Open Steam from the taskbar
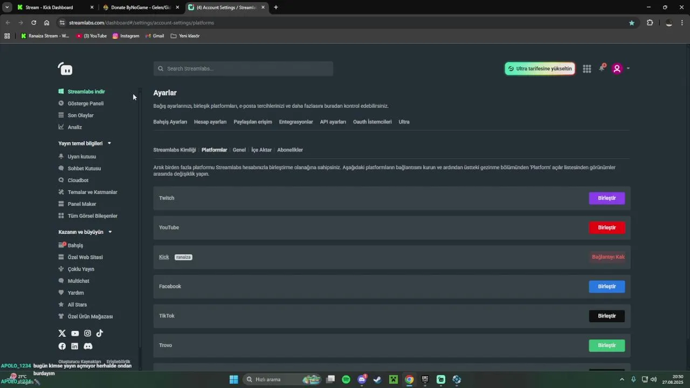 pyautogui.click(x=377, y=379)
